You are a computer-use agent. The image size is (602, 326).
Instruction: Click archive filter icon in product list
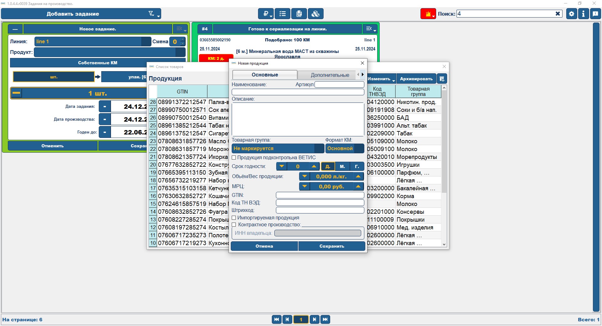[x=442, y=79]
